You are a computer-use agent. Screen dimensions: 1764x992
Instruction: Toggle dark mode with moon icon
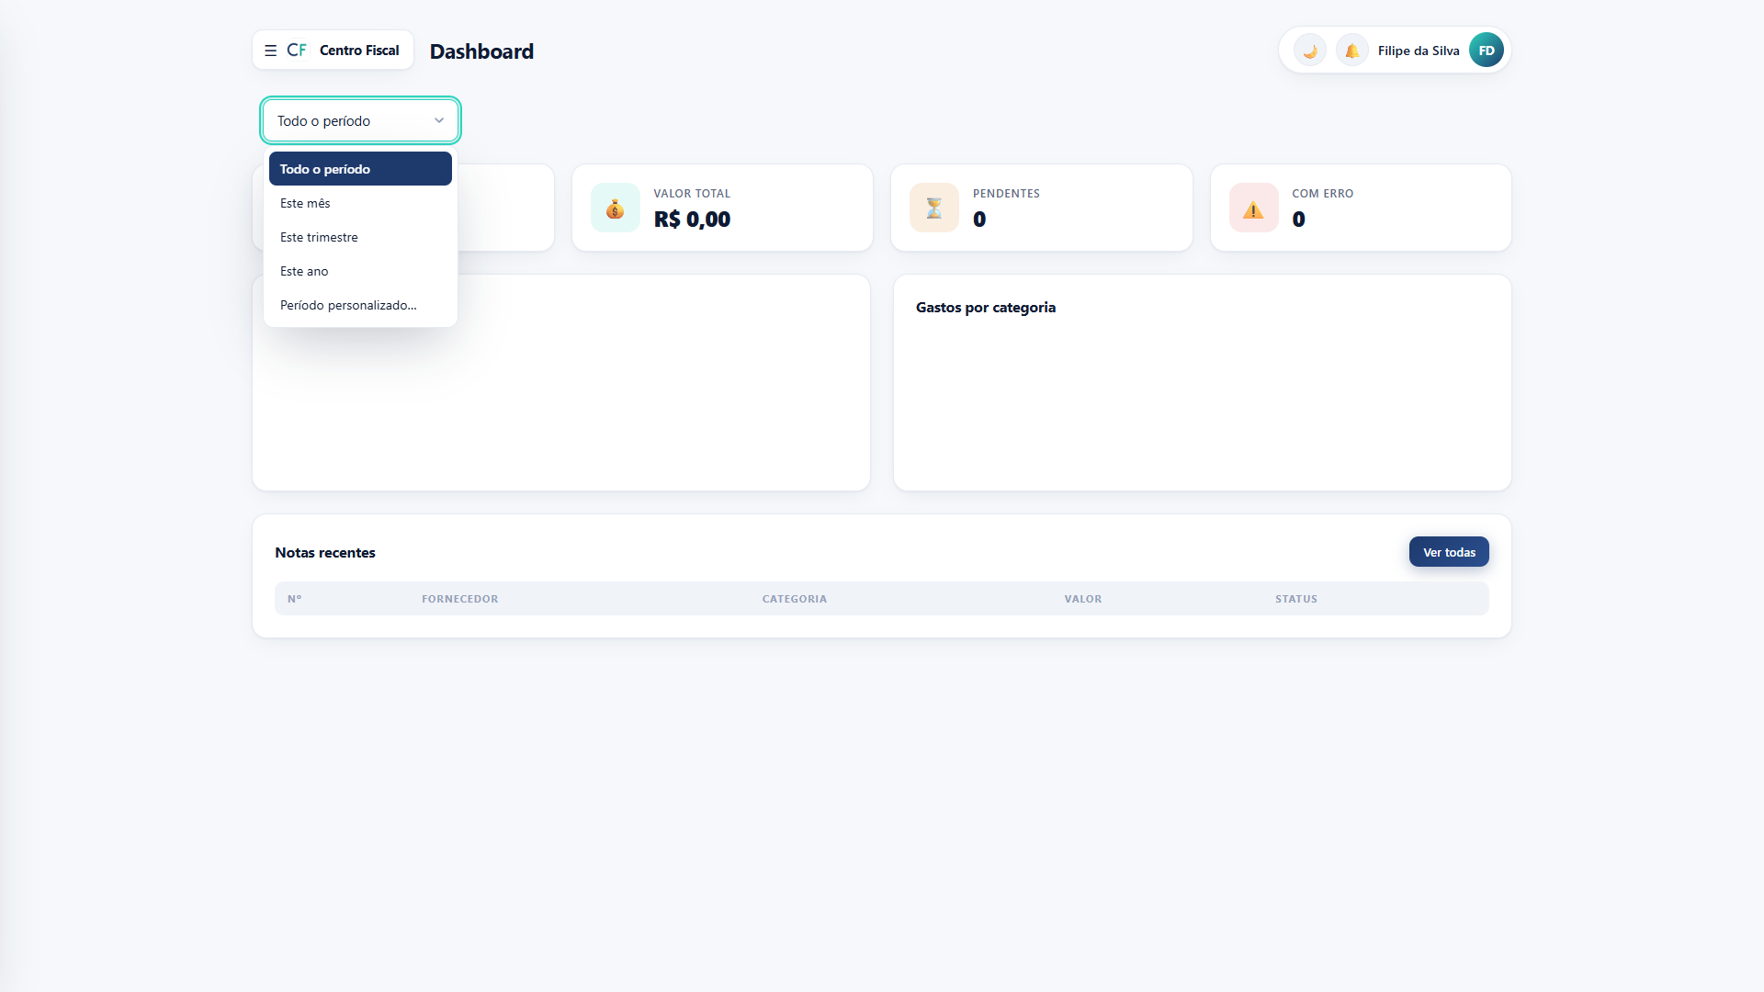(x=1310, y=51)
